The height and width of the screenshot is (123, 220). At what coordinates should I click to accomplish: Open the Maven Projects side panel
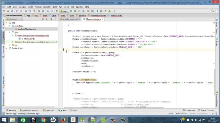pyautogui.click(x=217, y=27)
